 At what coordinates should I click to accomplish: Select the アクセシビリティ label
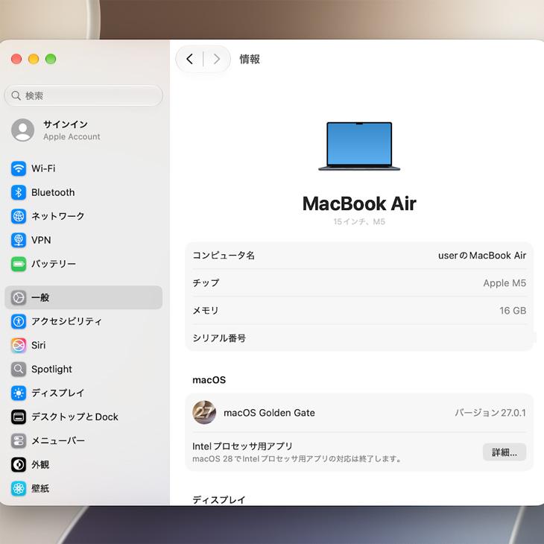coord(66,322)
